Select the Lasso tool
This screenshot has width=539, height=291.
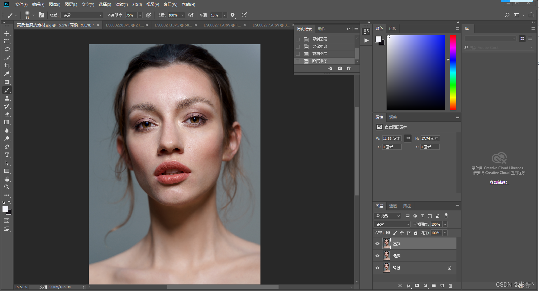point(7,49)
